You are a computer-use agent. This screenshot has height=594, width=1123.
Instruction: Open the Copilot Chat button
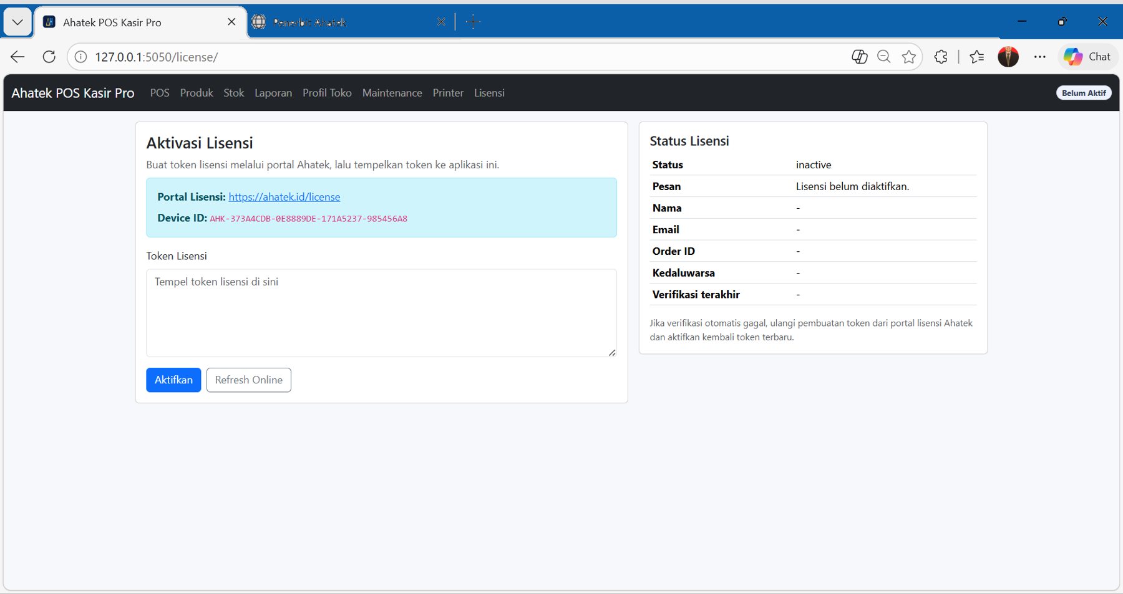pos(1088,57)
